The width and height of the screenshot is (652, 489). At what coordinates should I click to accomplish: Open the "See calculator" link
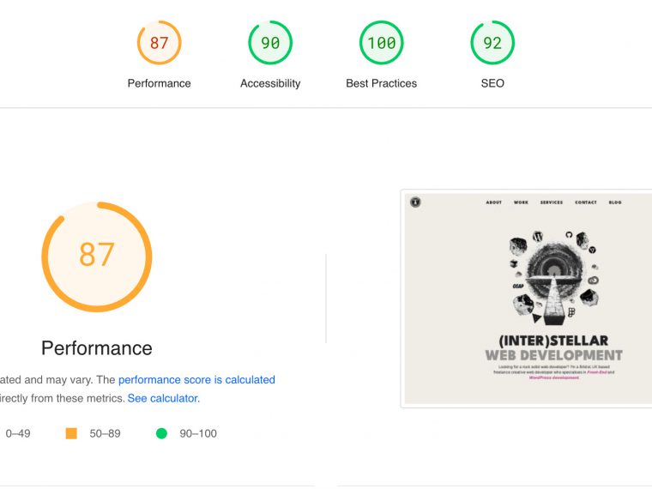[163, 398]
